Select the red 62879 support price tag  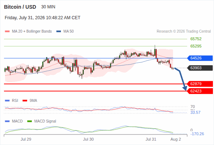pyautogui.click(x=200, y=84)
